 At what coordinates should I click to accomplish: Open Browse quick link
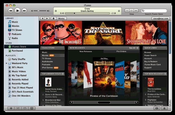148,52
